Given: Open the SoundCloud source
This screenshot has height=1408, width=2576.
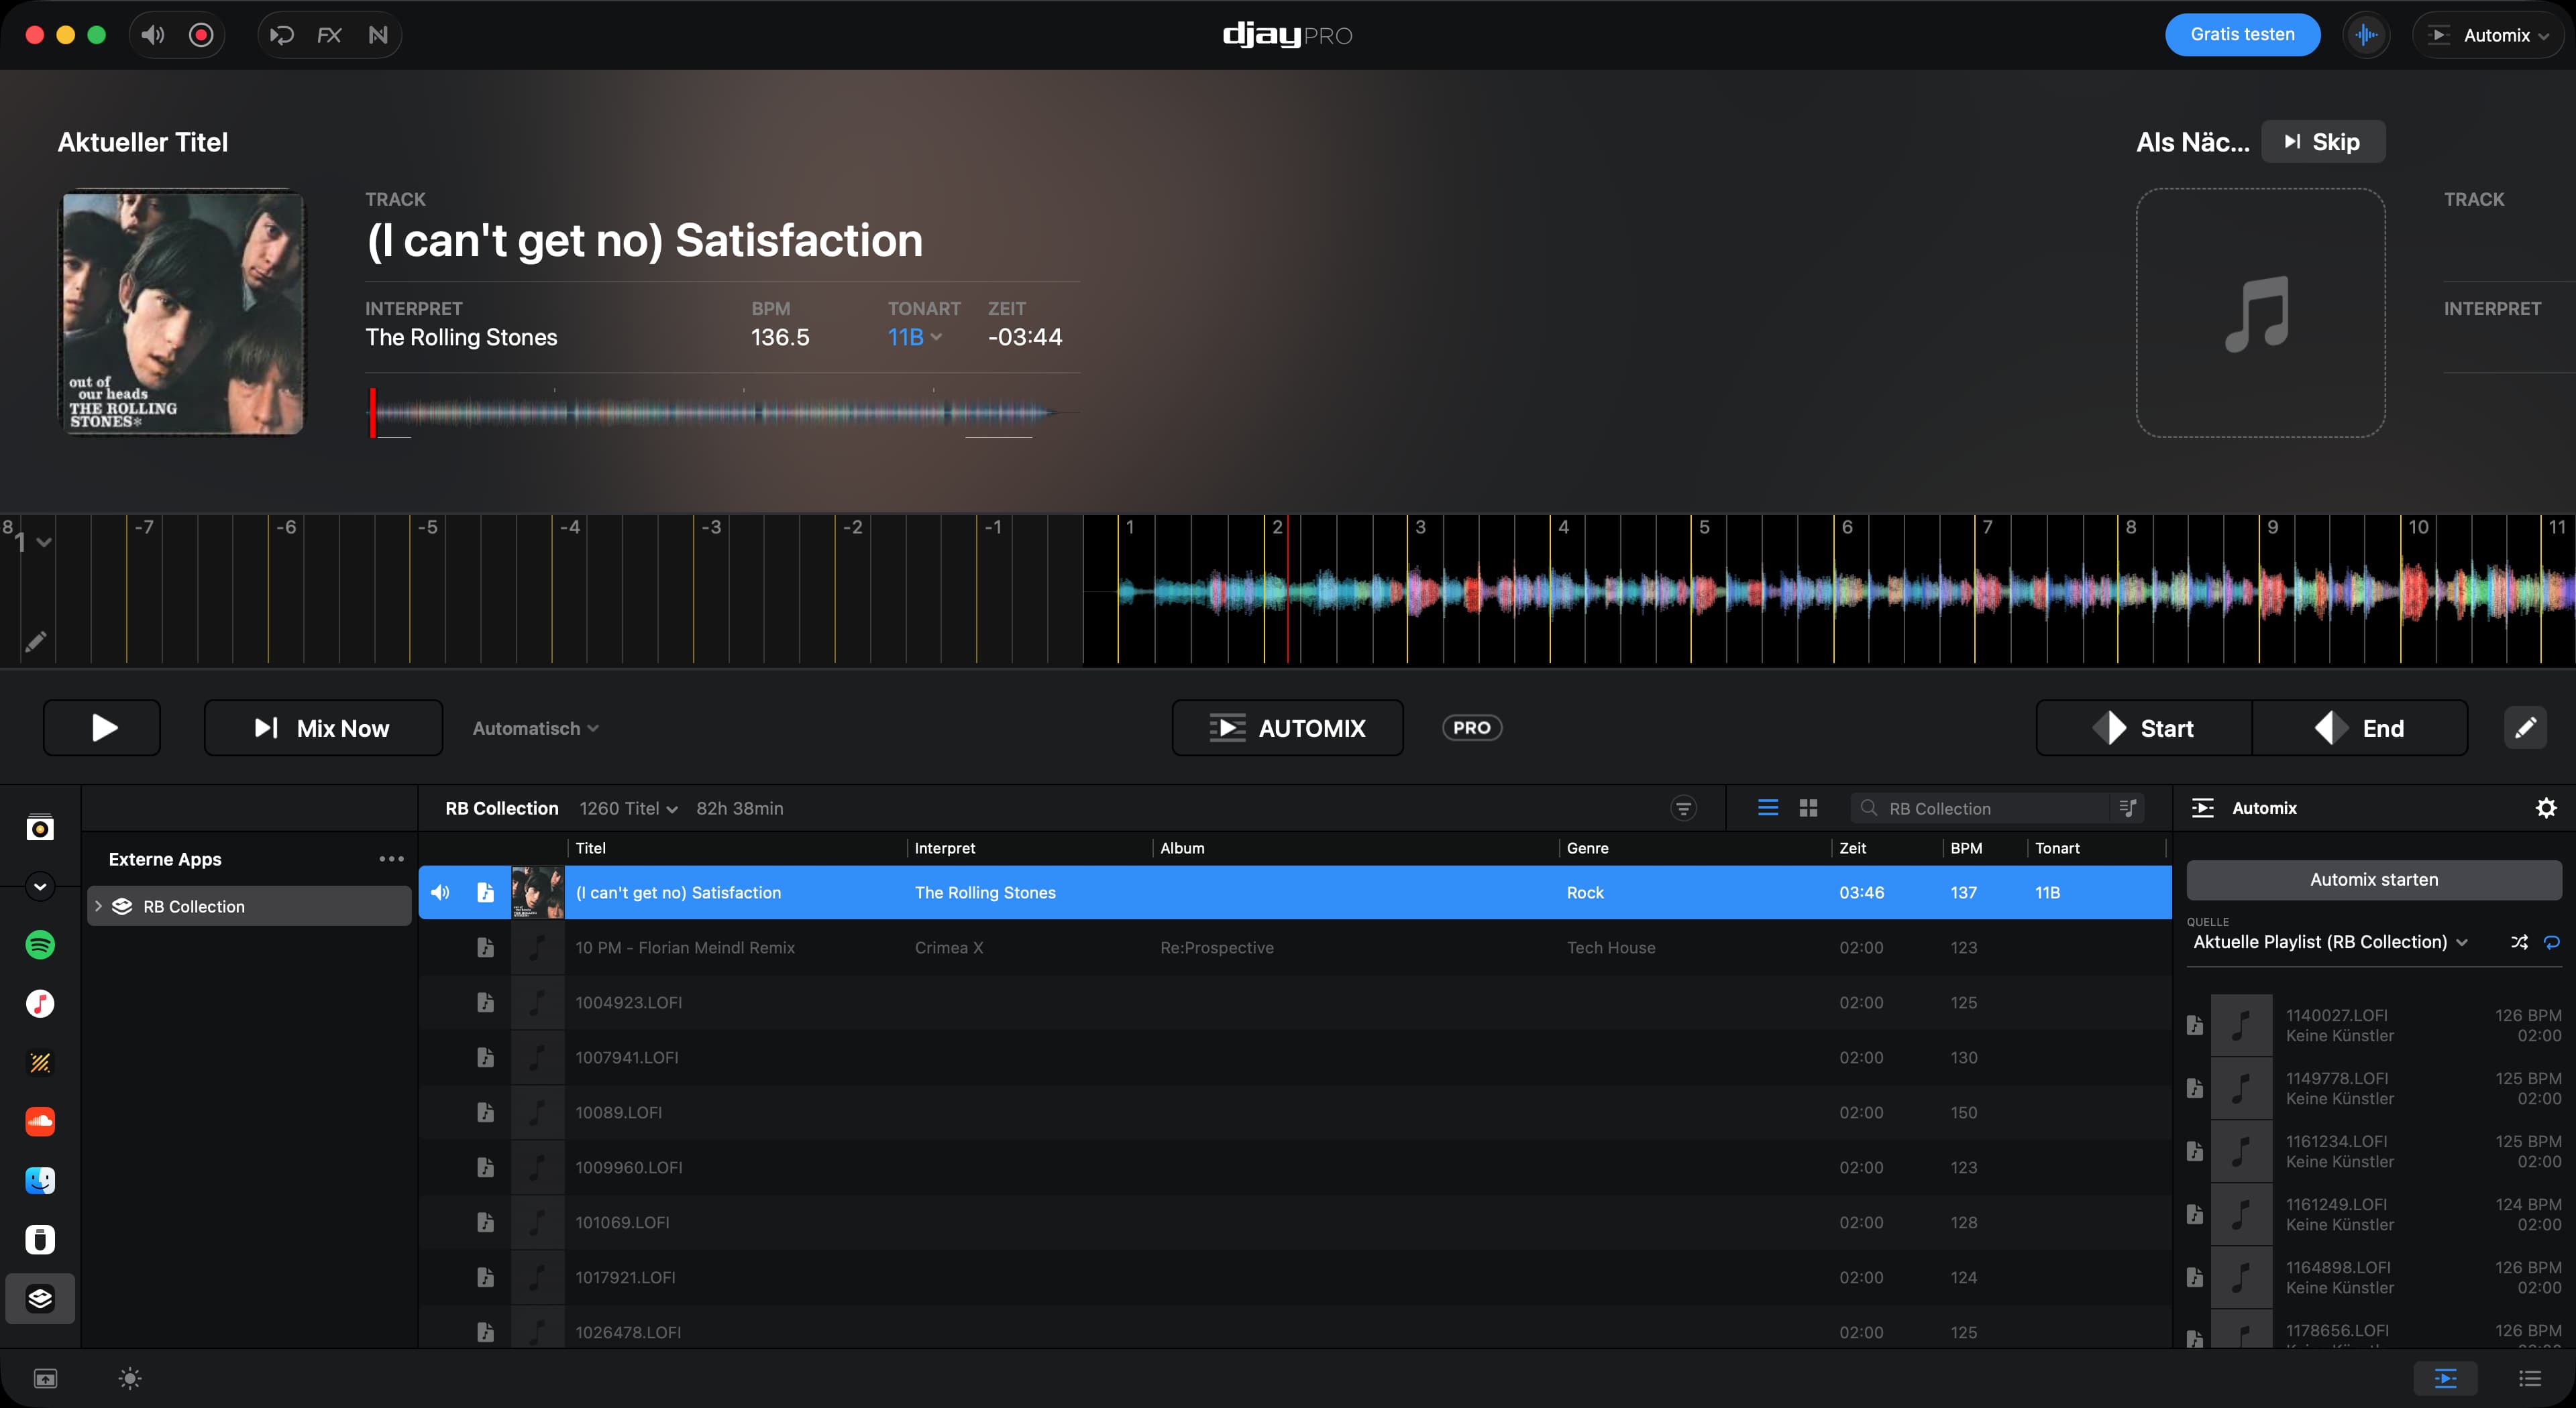Looking at the screenshot, I should [x=40, y=1121].
